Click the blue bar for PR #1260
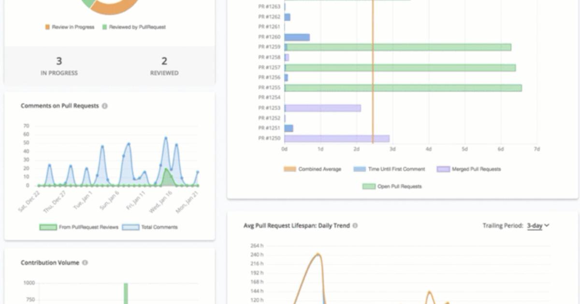 pyautogui.click(x=297, y=37)
